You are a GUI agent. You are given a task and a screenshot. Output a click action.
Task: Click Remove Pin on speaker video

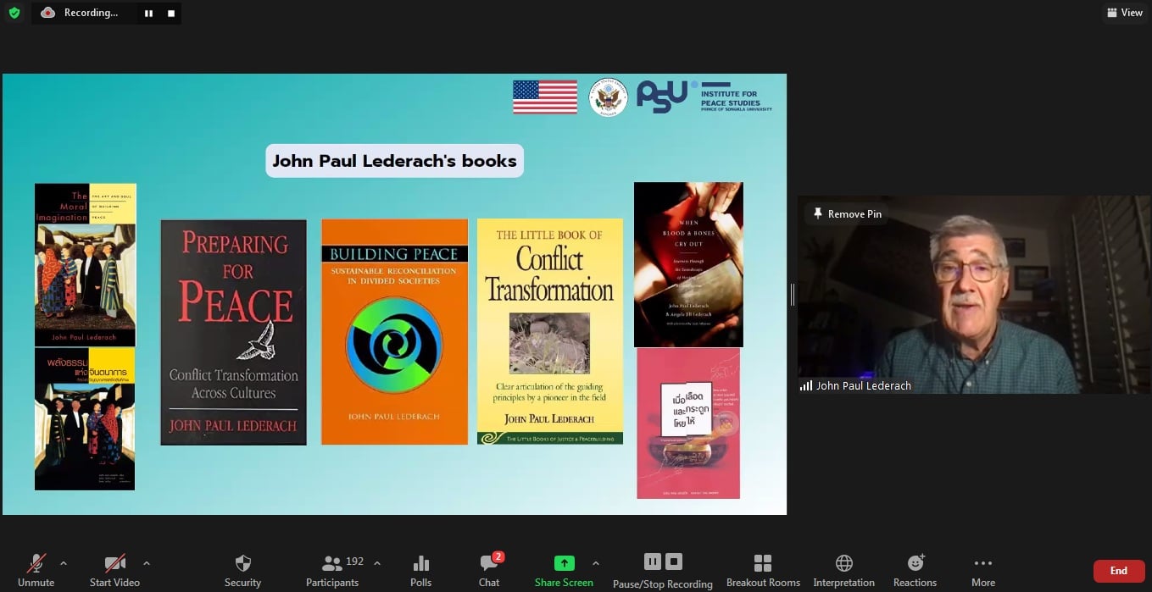pyautogui.click(x=847, y=214)
